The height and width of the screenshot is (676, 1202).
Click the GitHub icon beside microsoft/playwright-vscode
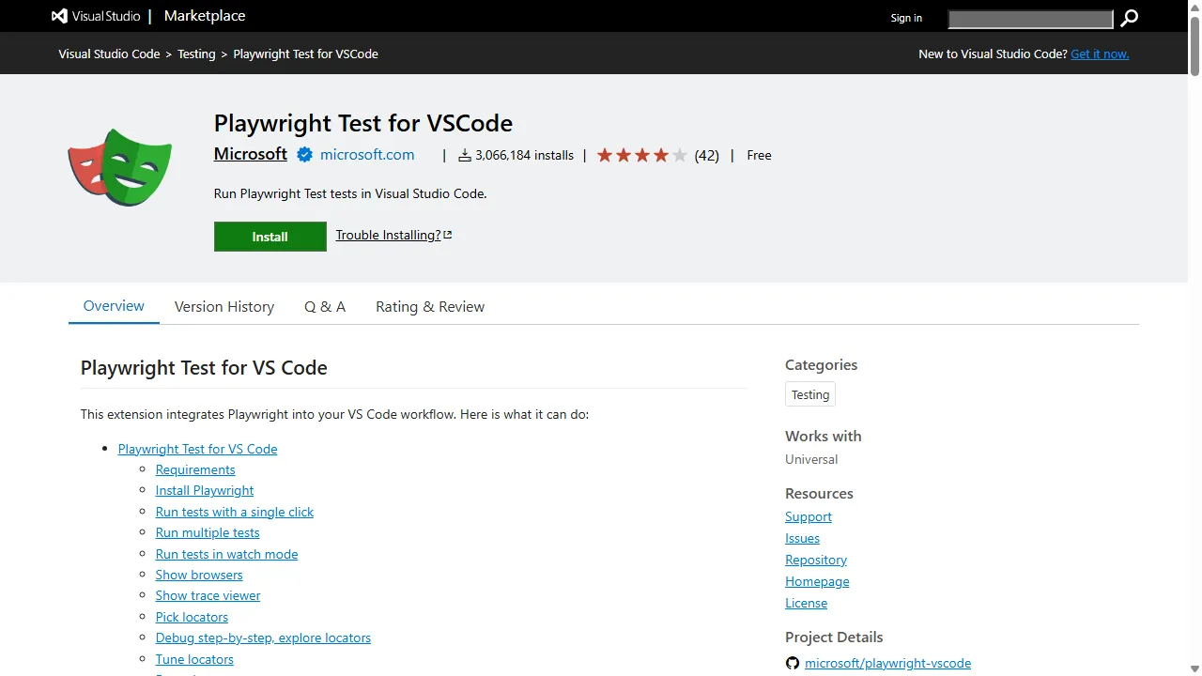(793, 663)
